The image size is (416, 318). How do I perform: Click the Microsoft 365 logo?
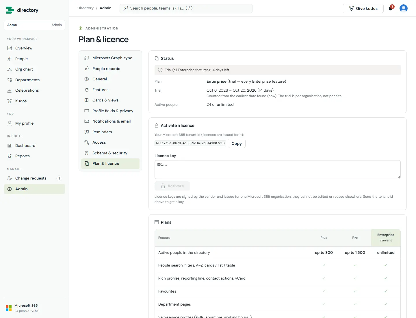(9, 308)
